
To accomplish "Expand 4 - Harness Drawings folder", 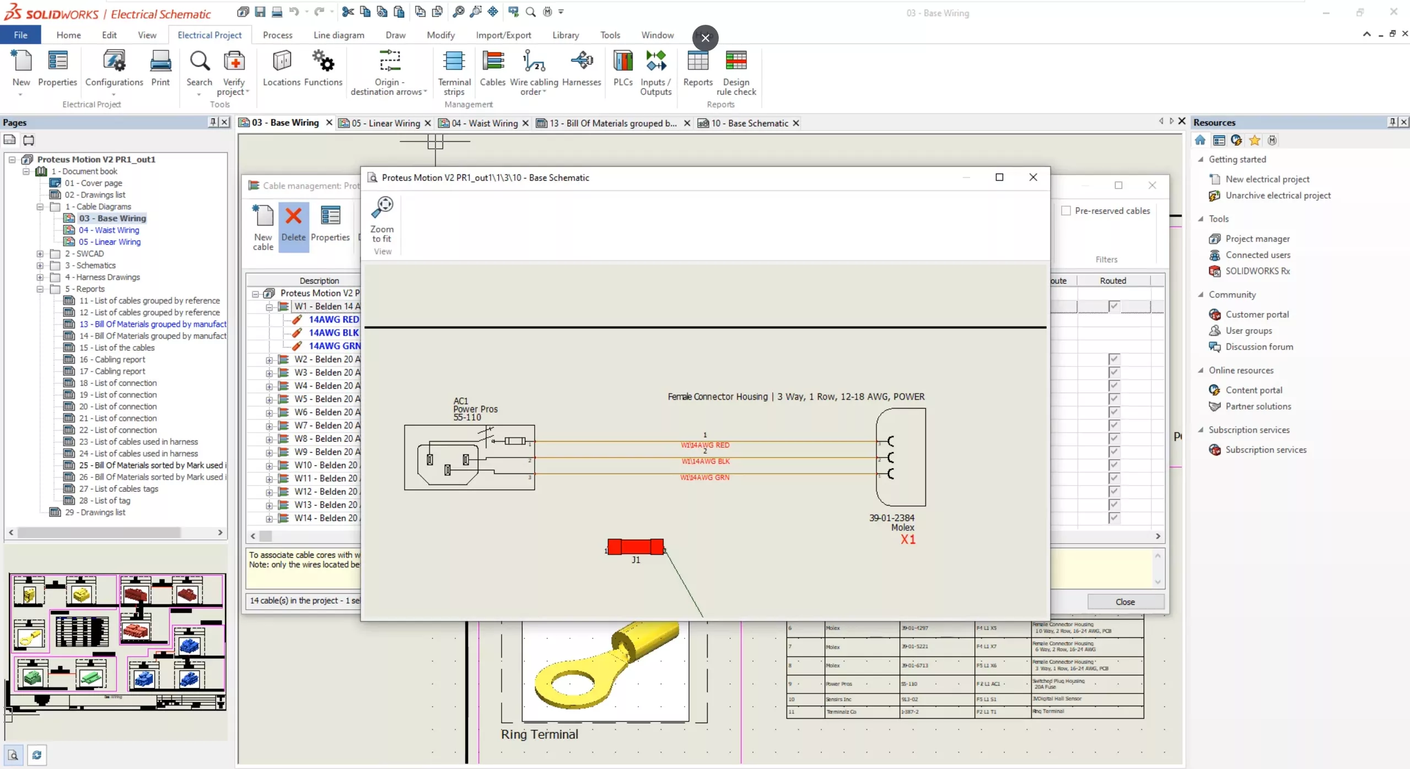I will (x=40, y=277).
